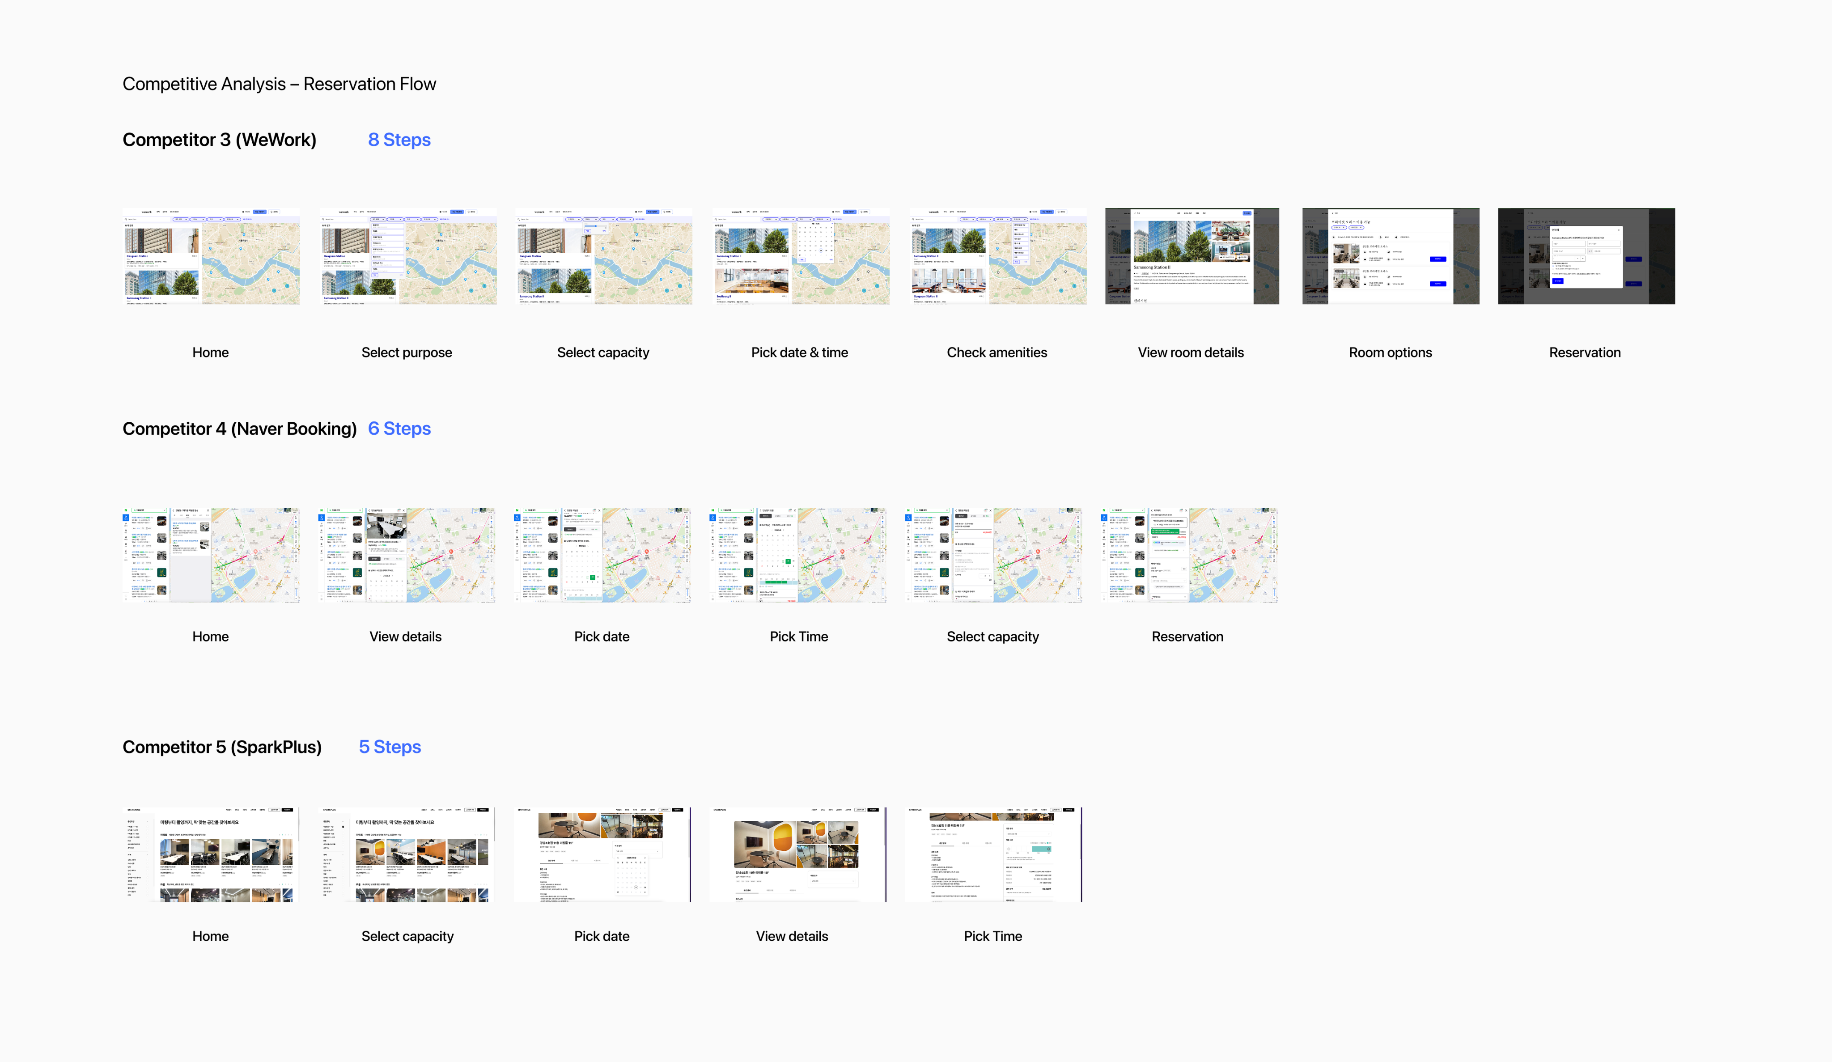
Task: Open the WeWork Check amenities screenshot
Action: (997, 256)
